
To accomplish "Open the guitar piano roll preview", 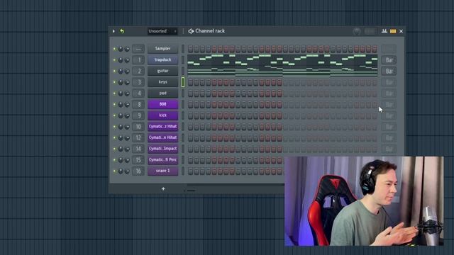I will (x=282, y=71).
